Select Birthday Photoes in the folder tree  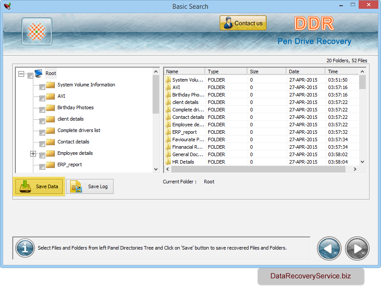pyautogui.click(x=75, y=107)
